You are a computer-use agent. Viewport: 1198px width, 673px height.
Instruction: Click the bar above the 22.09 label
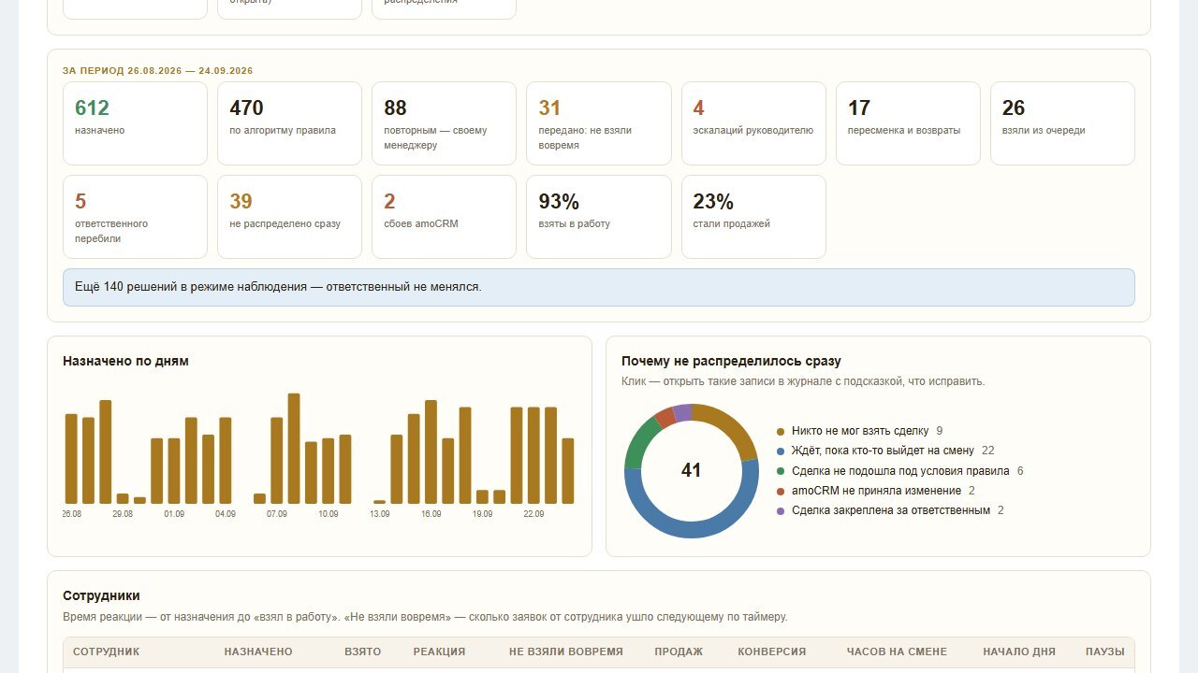tap(534, 455)
